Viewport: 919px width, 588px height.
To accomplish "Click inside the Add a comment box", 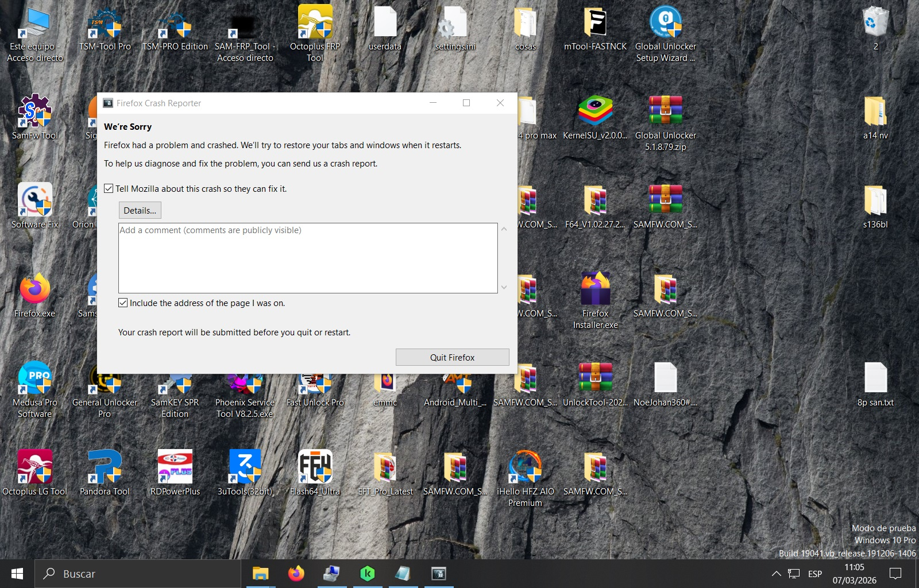I will pyautogui.click(x=308, y=258).
